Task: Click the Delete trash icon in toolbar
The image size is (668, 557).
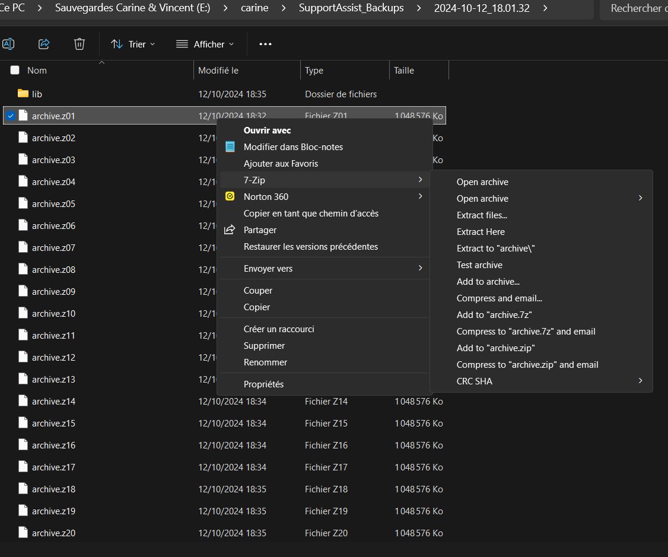Action: click(79, 44)
